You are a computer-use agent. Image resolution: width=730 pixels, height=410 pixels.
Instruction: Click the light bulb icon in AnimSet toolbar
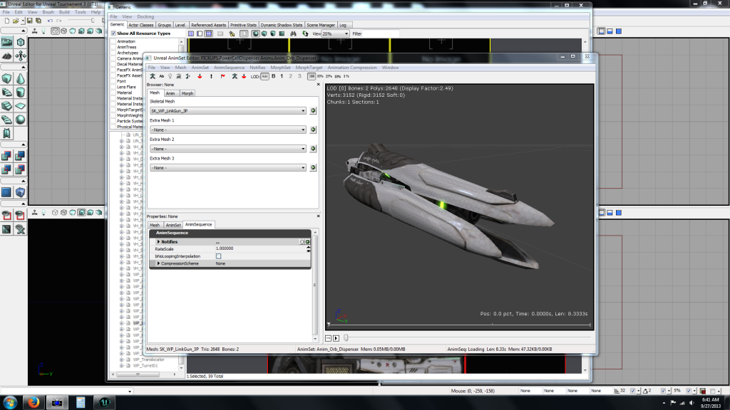tap(170, 76)
